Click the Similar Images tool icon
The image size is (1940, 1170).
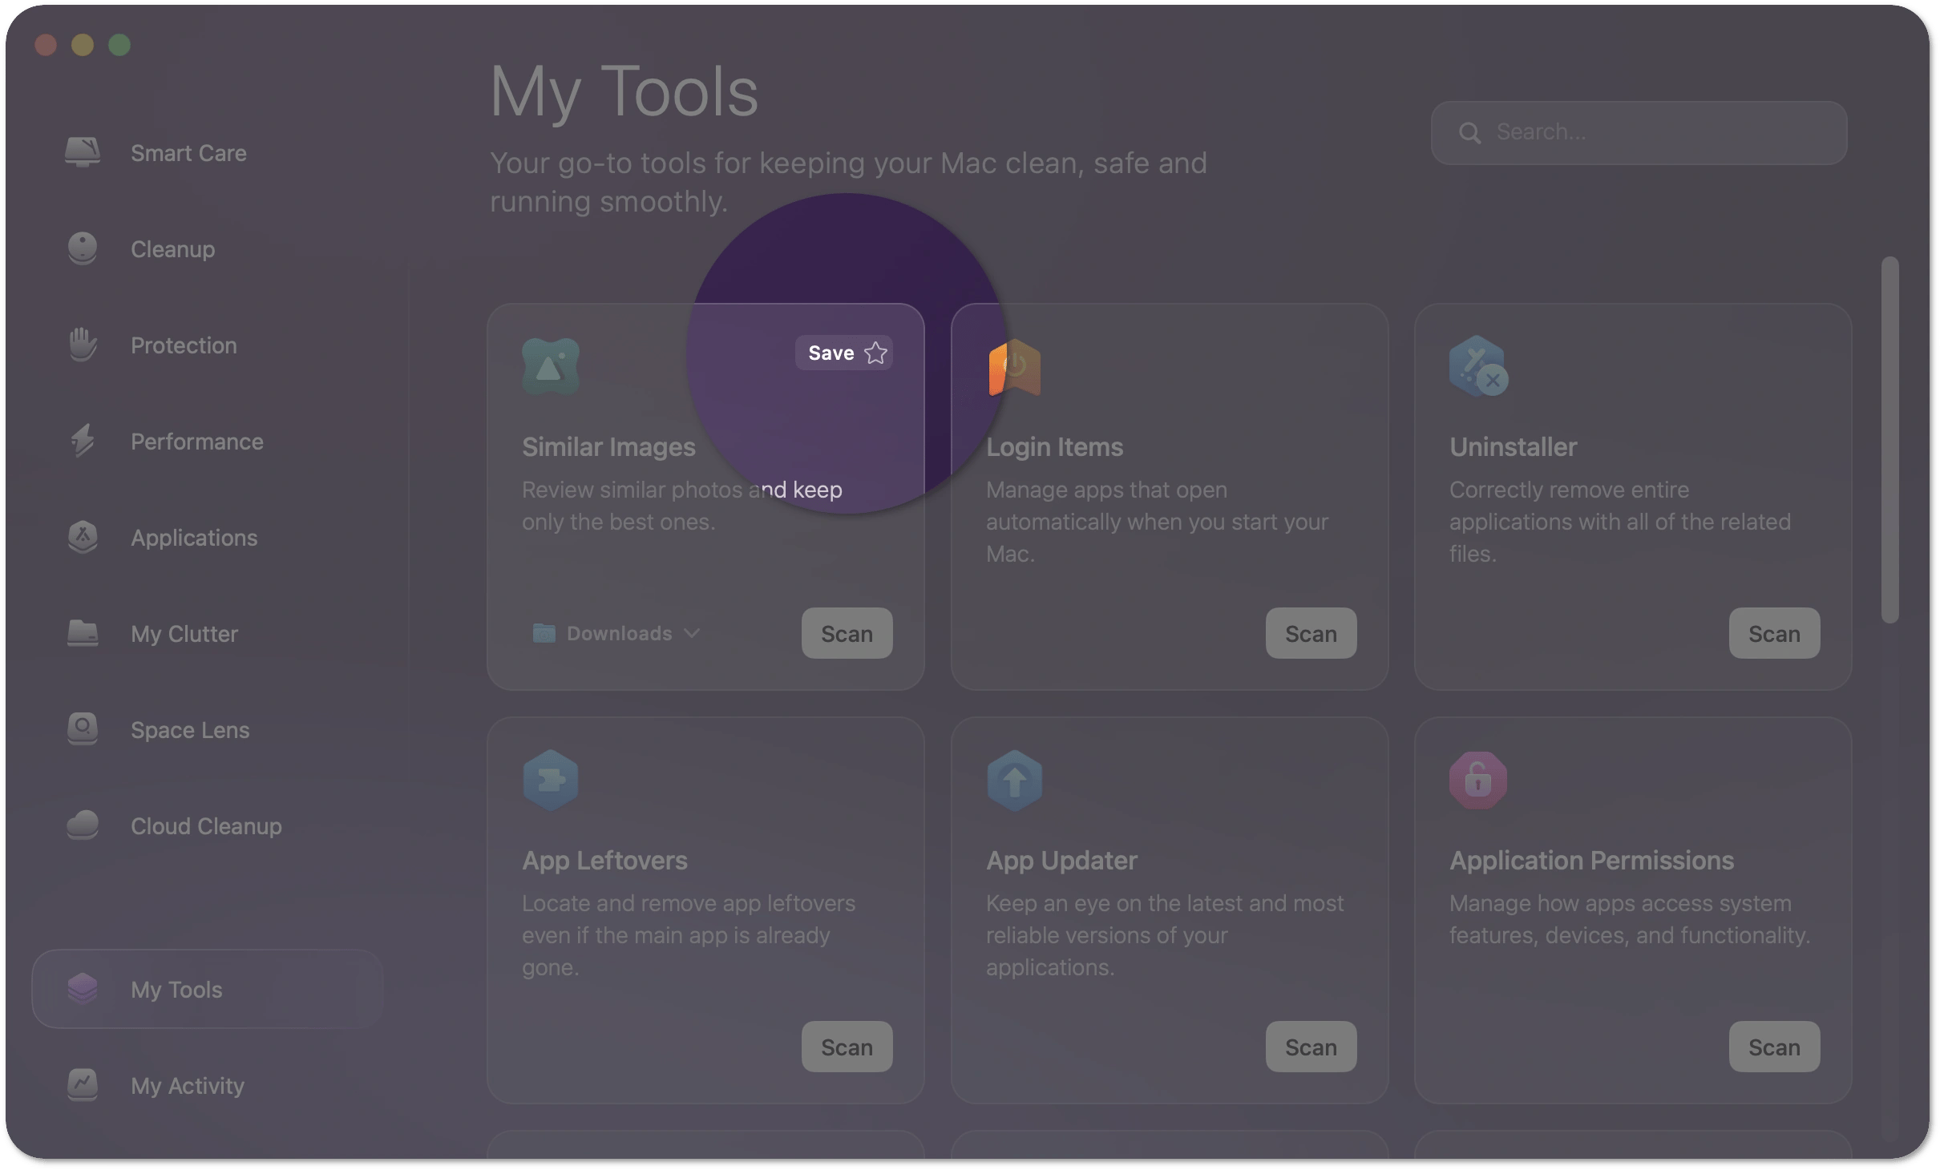point(550,367)
